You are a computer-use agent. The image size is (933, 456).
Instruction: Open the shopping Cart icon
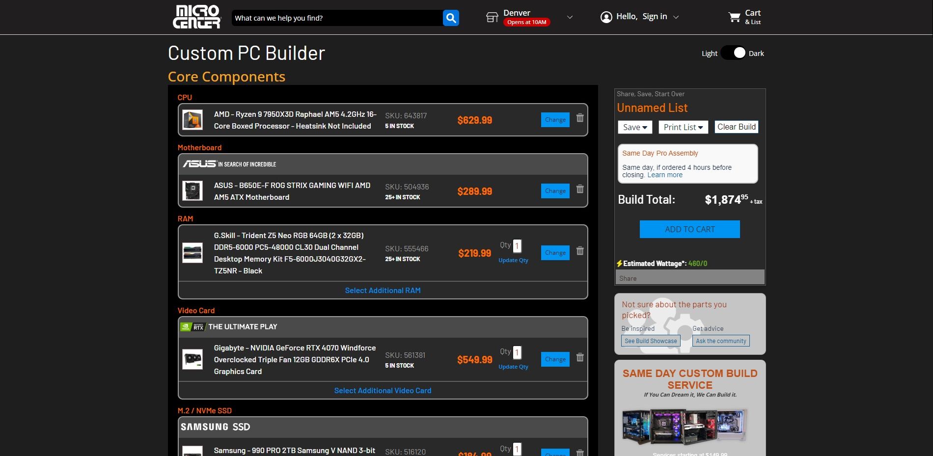click(734, 17)
